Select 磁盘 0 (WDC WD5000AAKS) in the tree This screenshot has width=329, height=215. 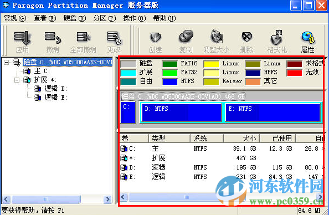pos(68,62)
